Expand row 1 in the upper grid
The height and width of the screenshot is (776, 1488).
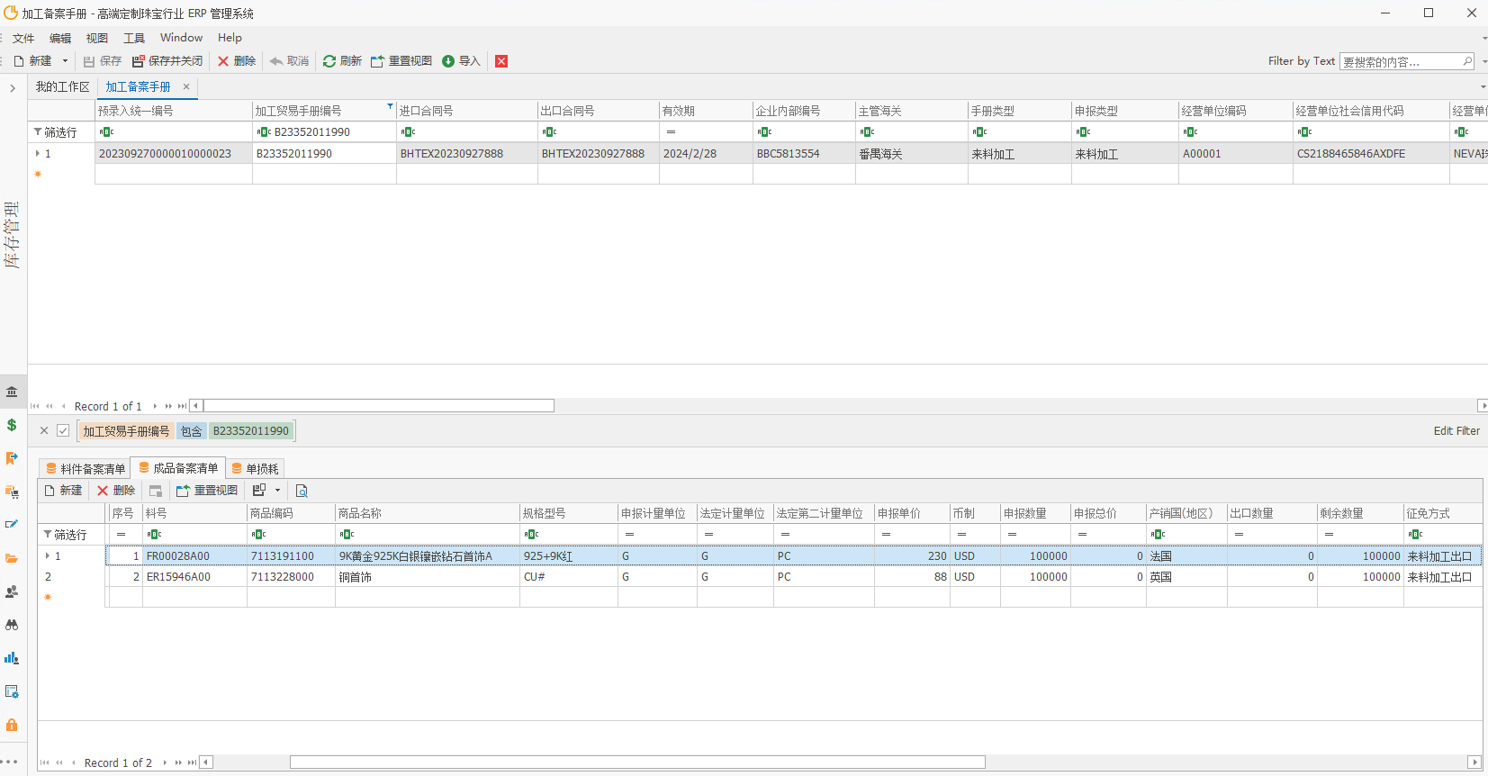click(x=37, y=154)
